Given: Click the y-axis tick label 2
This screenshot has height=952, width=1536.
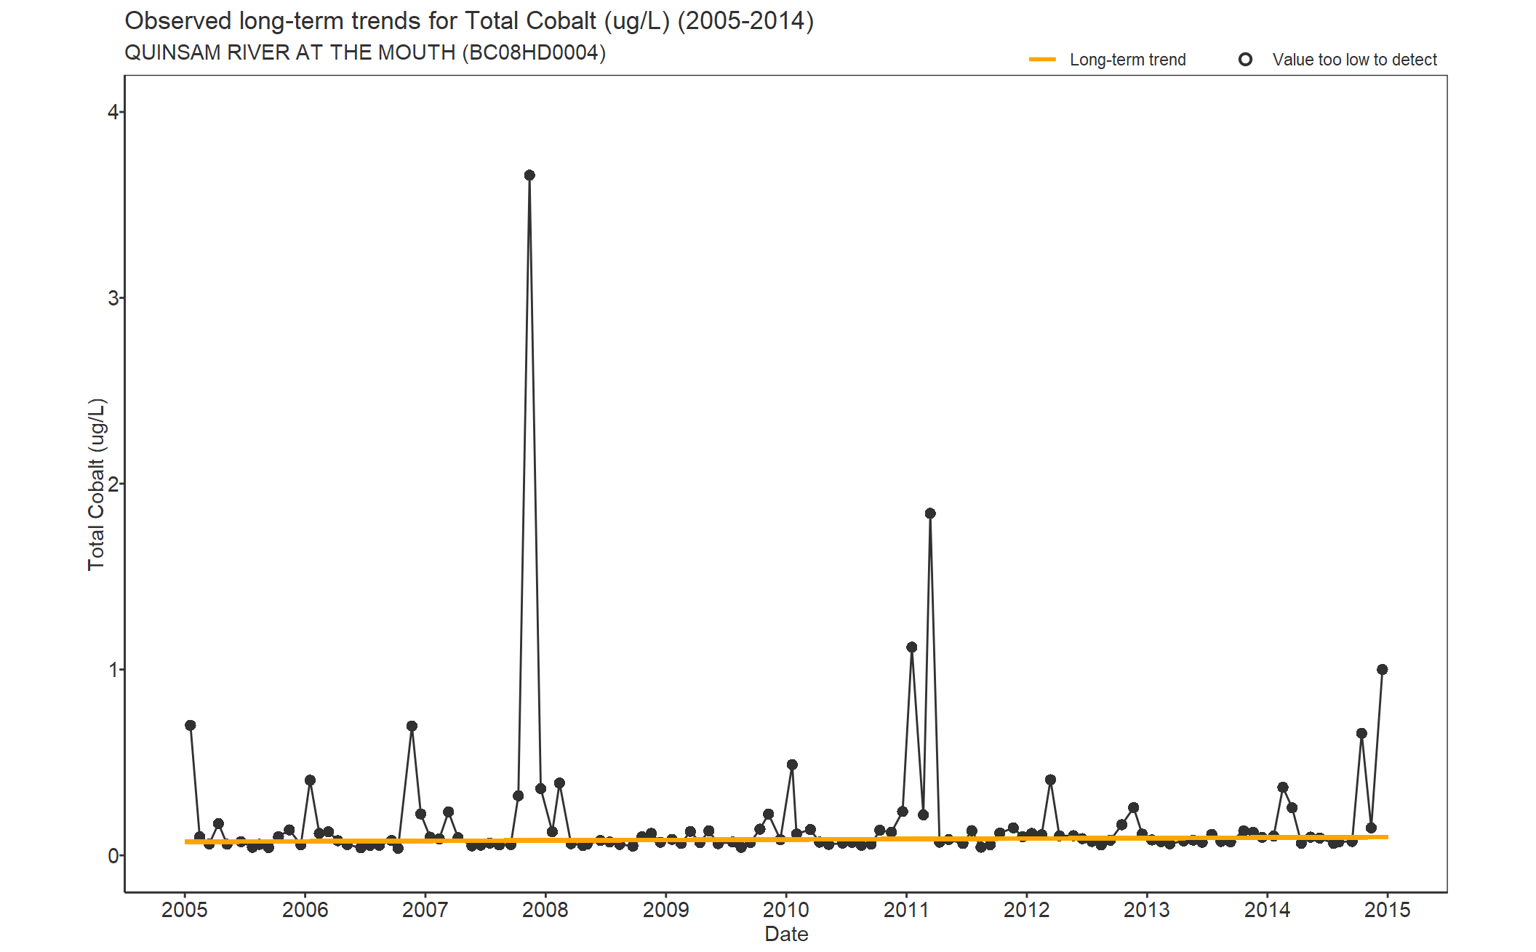Looking at the screenshot, I should (113, 484).
